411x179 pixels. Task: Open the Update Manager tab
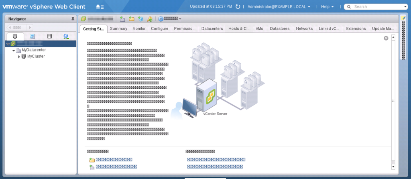click(383, 28)
